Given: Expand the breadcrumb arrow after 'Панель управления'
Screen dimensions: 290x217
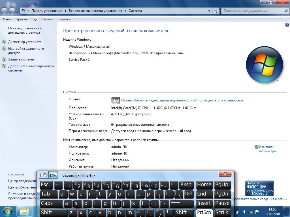Looking at the screenshot, I should click(66, 11).
